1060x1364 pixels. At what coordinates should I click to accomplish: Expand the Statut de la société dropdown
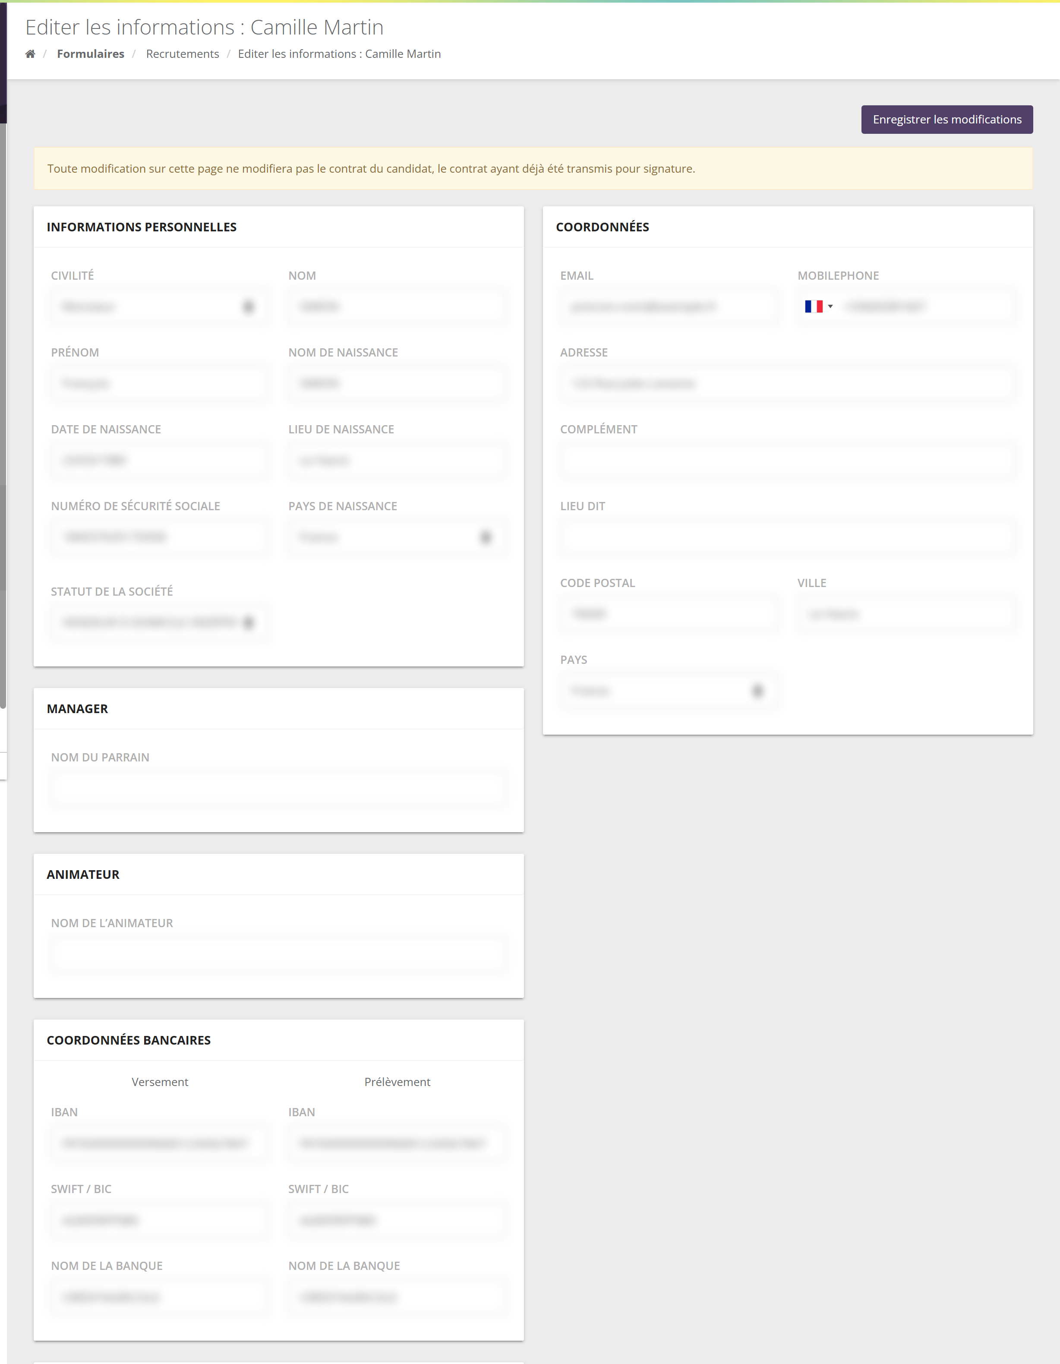[160, 622]
